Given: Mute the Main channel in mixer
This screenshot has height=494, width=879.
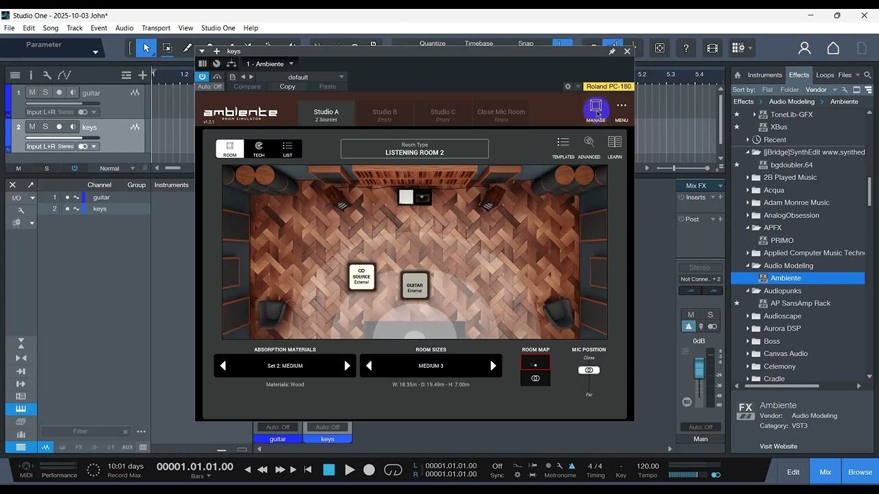Looking at the screenshot, I should click(x=691, y=315).
